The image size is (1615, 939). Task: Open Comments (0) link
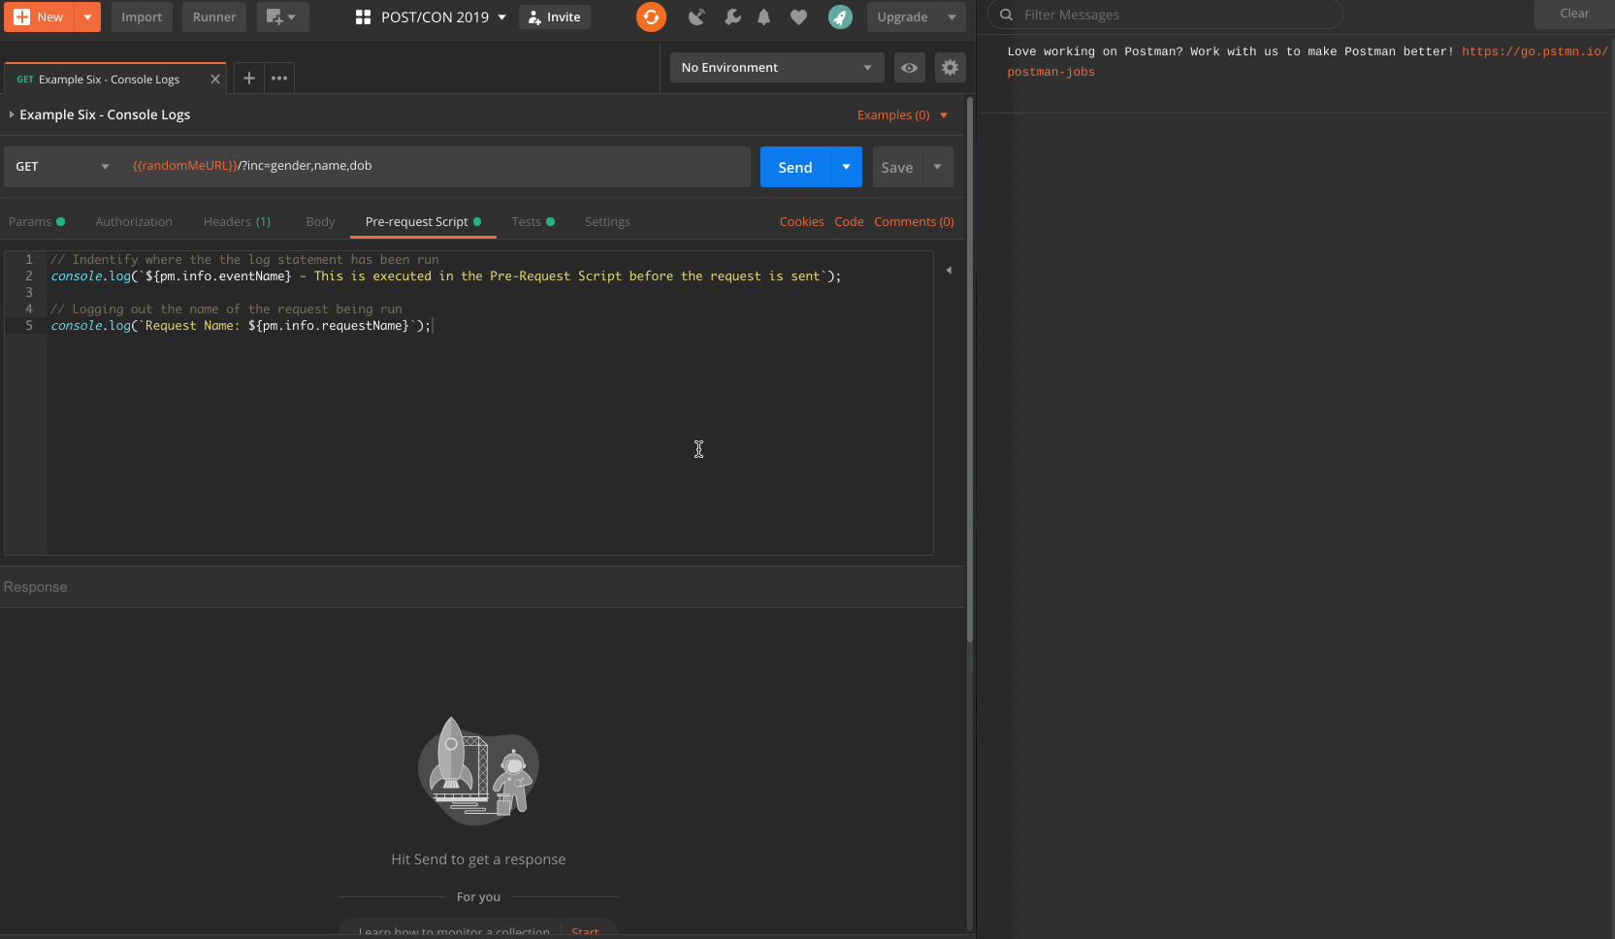click(x=914, y=221)
